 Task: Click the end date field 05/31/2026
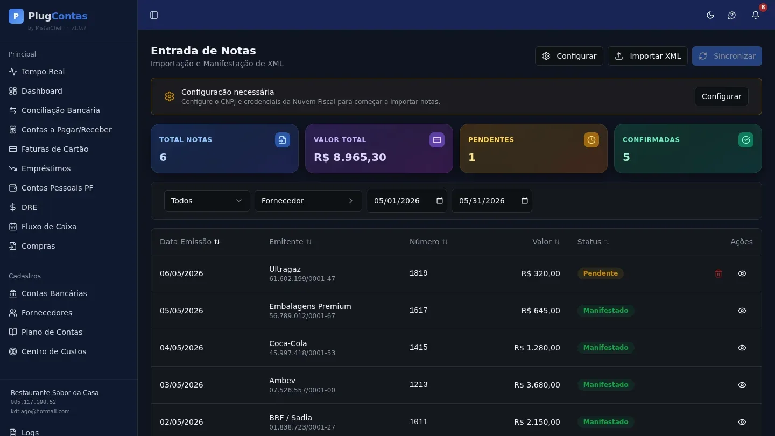(x=492, y=201)
